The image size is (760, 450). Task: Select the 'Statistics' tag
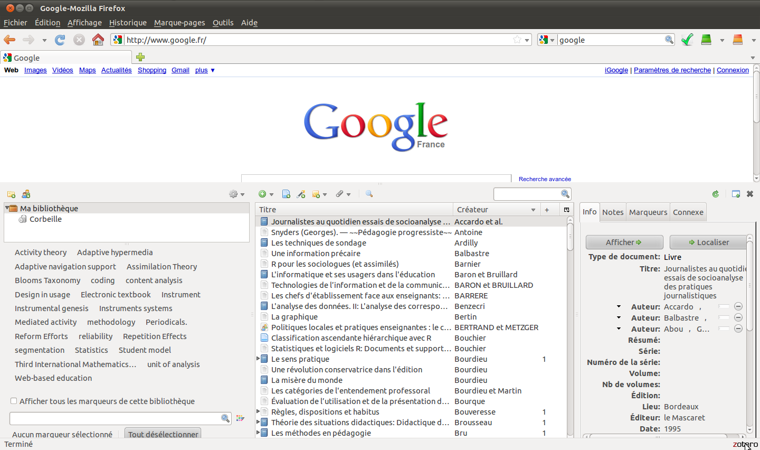pyautogui.click(x=91, y=350)
